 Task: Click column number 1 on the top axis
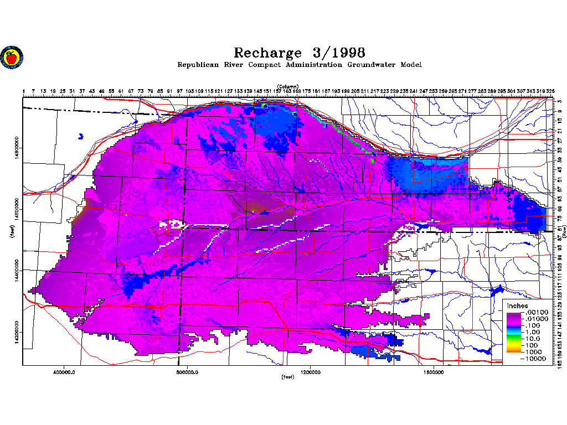tap(24, 91)
